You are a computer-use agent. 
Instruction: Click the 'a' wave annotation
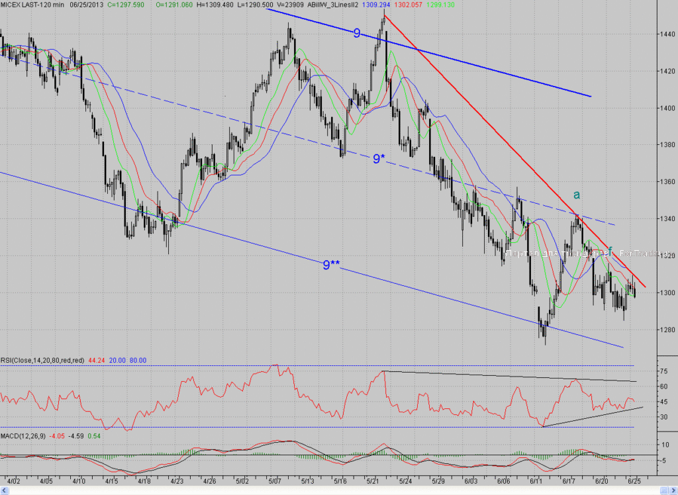[x=577, y=195]
